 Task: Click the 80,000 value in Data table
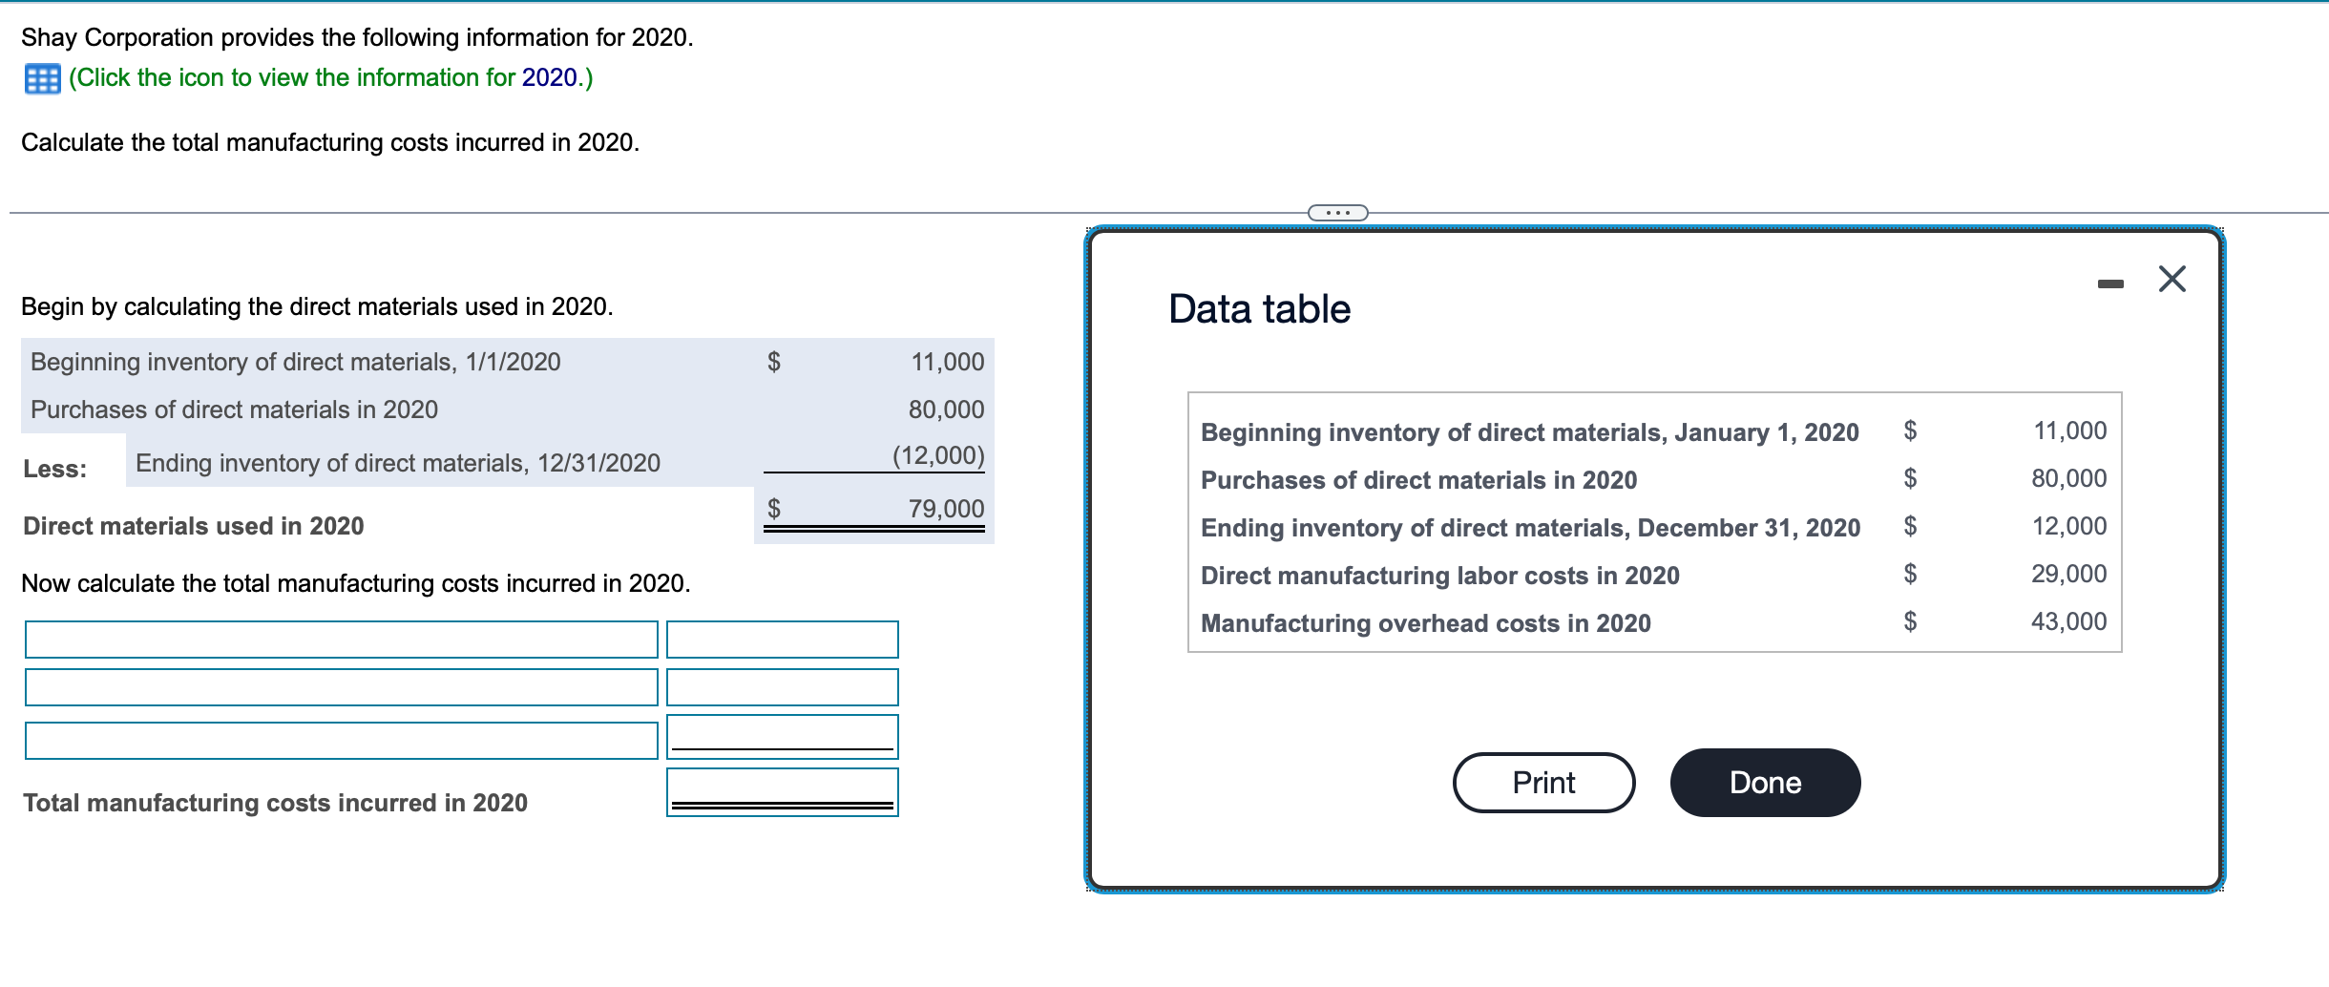(2068, 478)
